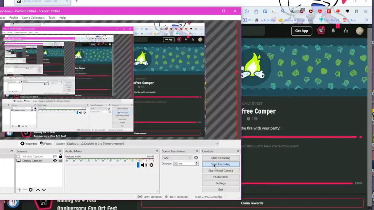This screenshot has width=374, height=210.
Task: Open the Fade transition dropdown
Action: pos(177,158)
